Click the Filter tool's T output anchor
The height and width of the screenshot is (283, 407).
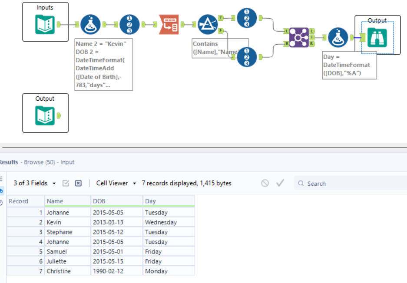pyautogui.click(x=221, y=18)
